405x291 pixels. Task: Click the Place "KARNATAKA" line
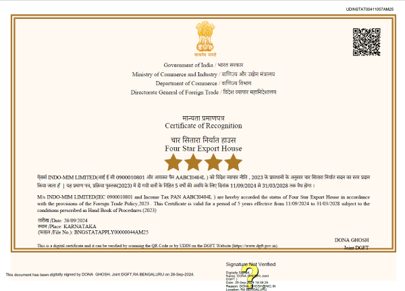[x=67, y=226]
